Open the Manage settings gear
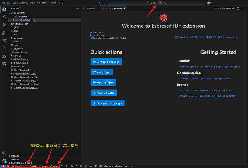 (x=4, y=161)
